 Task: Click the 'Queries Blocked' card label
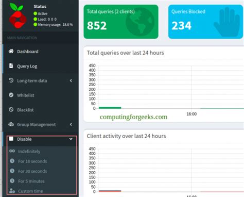pos(188,11)
